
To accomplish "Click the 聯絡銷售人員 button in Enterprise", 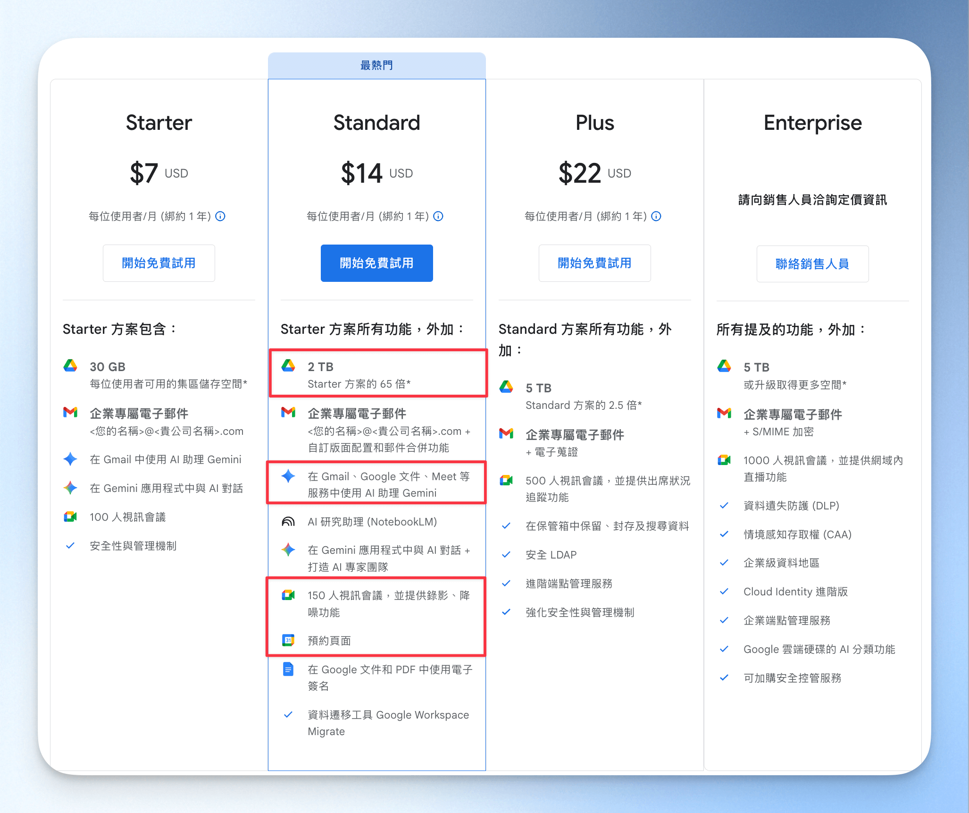I will click(812, 264).
